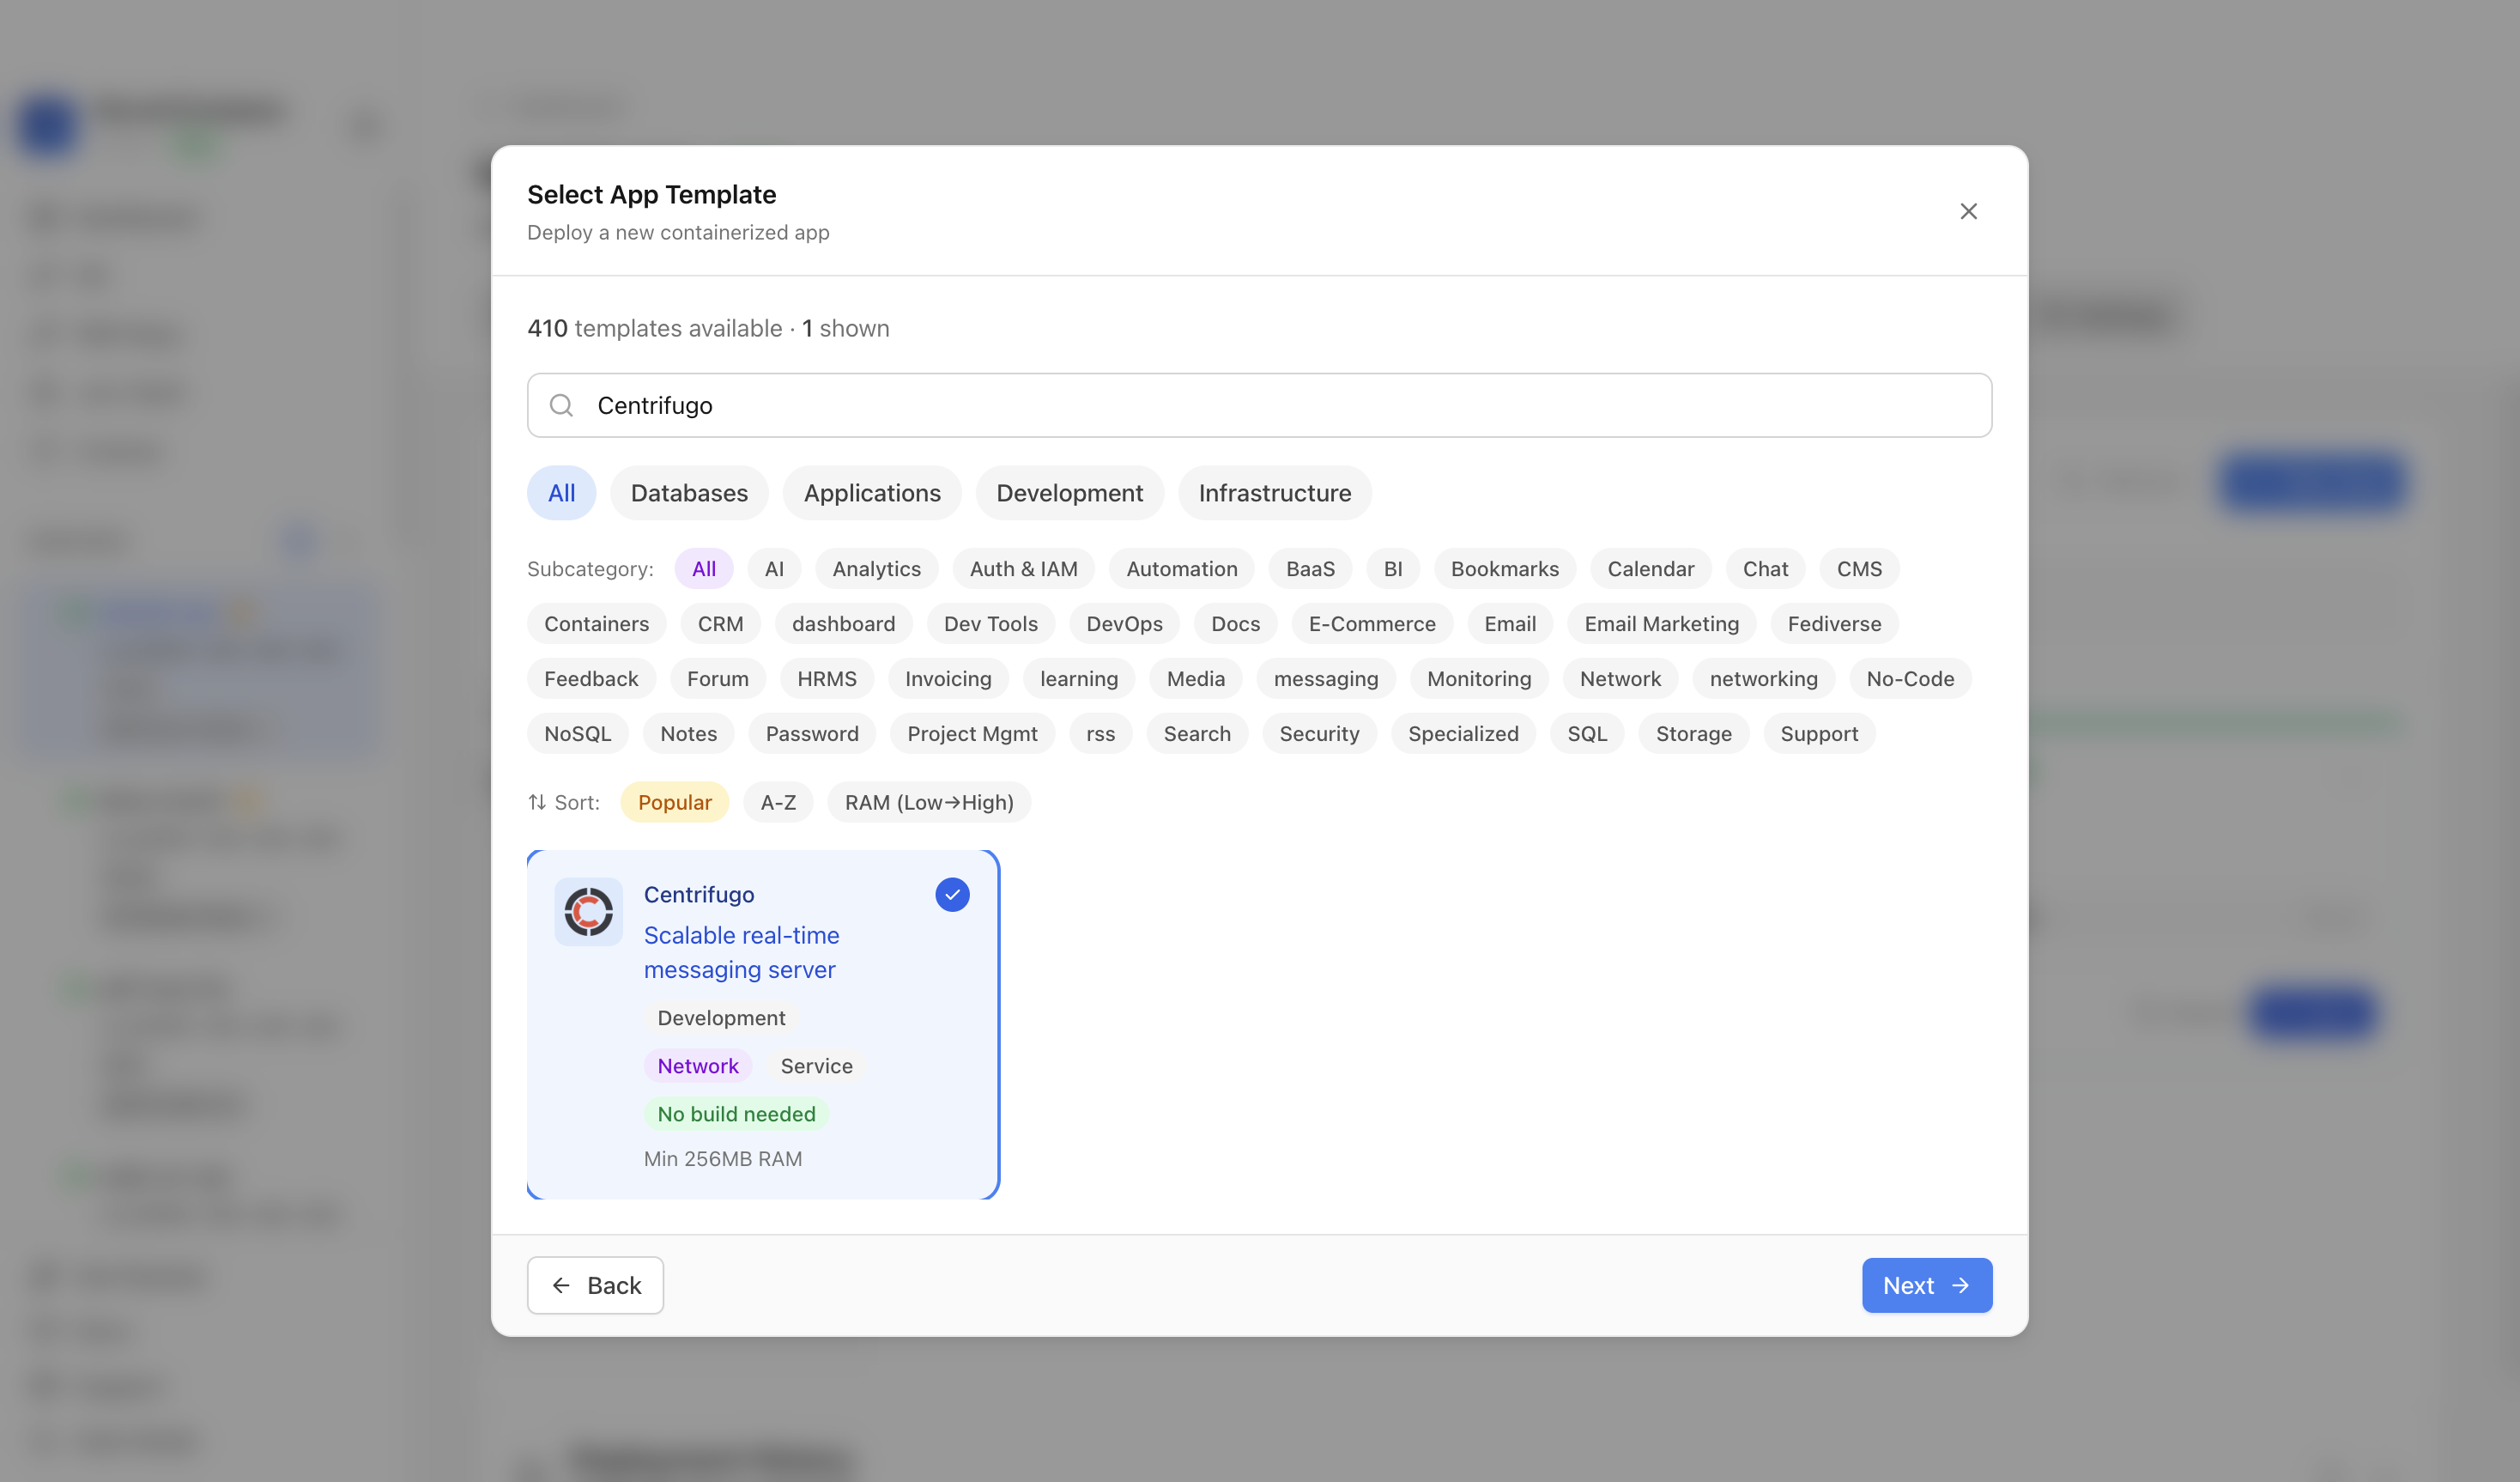Filter by BaaS subcategory
The image size is (2520, 1482).
(x=1310, y=568)
